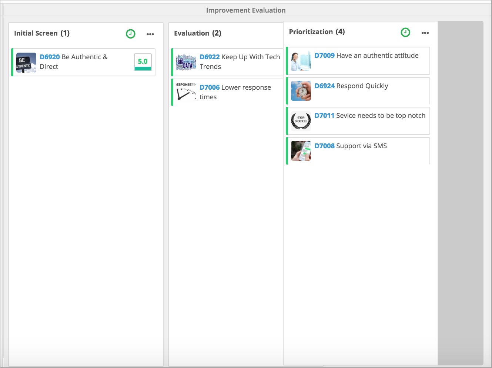
Task: Open the Prioritization column options menu
Action: coord(425,33)
